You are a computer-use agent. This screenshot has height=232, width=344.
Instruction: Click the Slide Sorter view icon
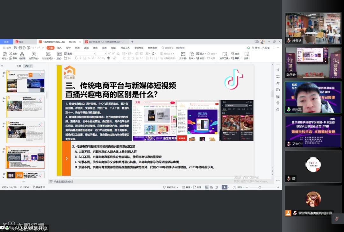tap(212, 187)
